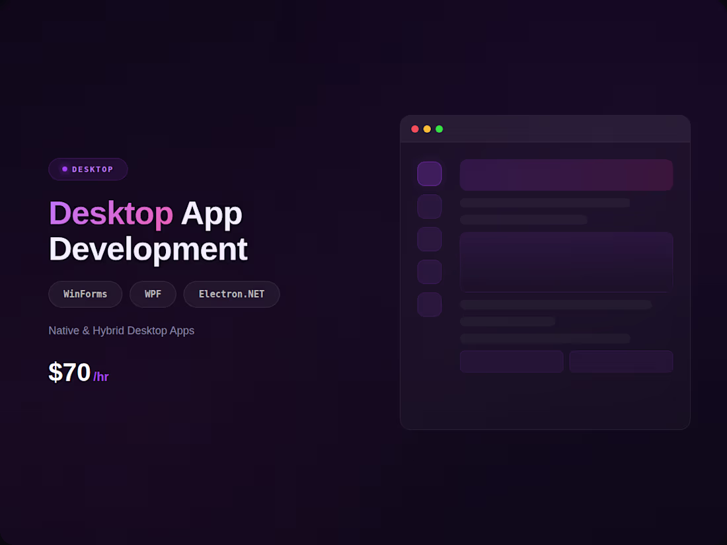
Task: Click the yellow traffic light on the mockup window
Action: coord(427,129)
